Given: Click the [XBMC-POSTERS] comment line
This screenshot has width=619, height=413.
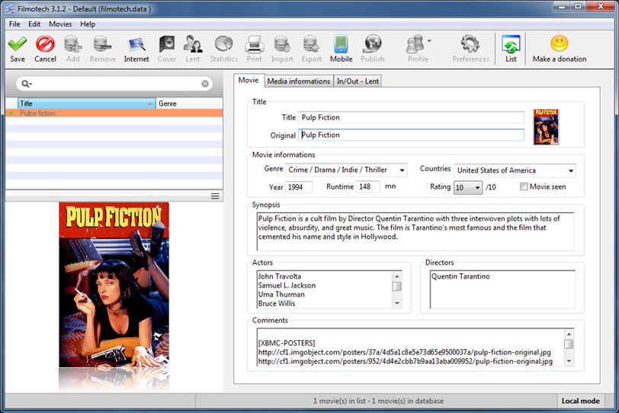Looking at the screenshot, I should coord(287,343).
